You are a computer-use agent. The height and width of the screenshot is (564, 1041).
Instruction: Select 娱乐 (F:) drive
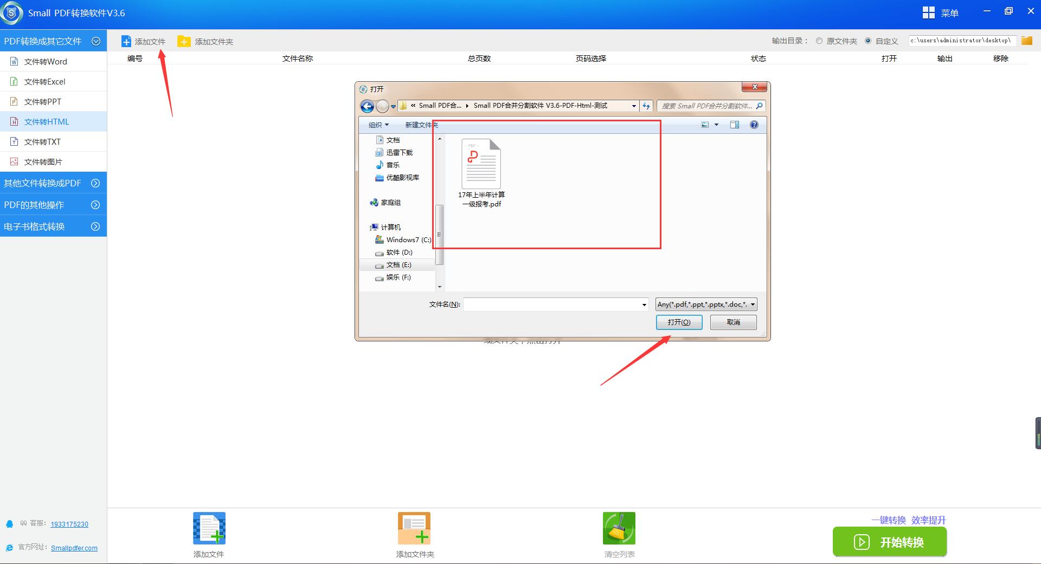pyautogui.click(x=393, y=277)
